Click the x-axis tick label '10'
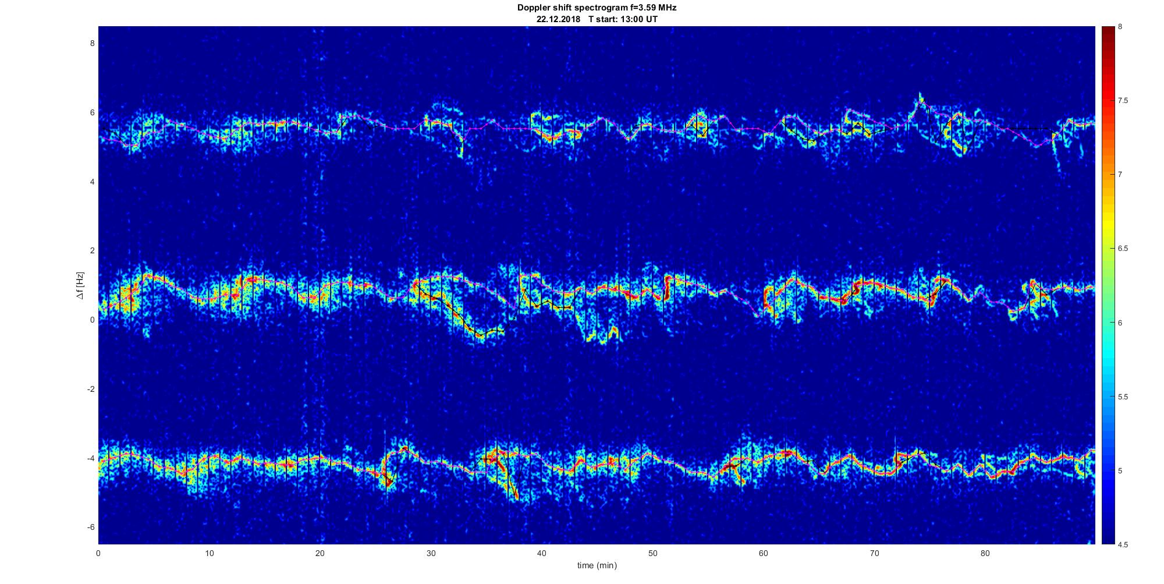Screen dimensions: 1164x584 [x=209, y=553]
